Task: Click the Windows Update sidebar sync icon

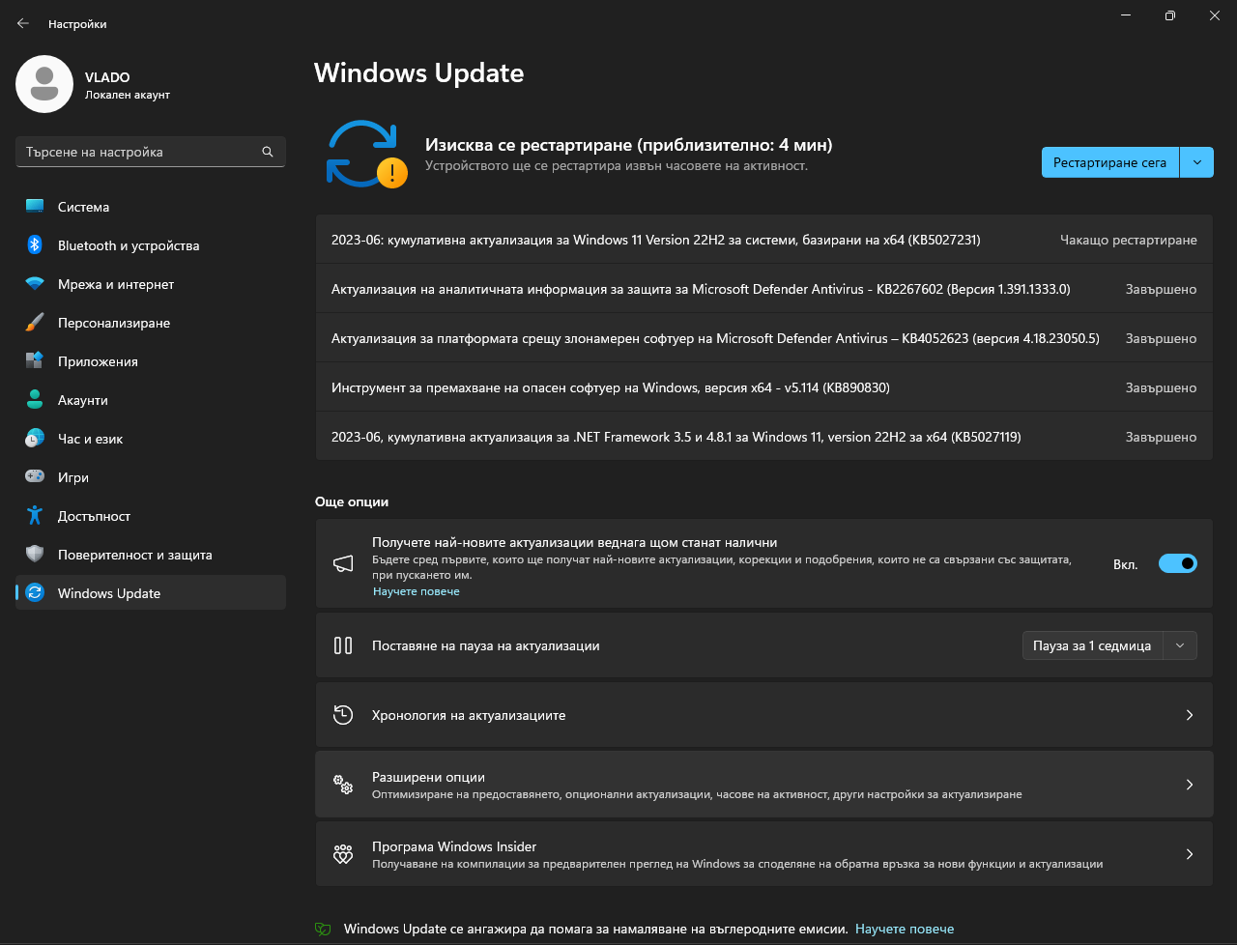Action: coord(35,593)
